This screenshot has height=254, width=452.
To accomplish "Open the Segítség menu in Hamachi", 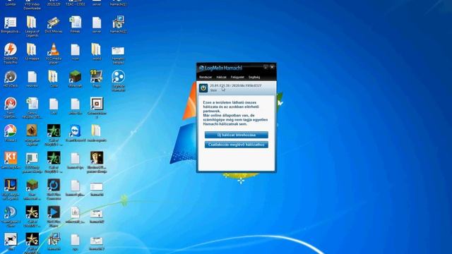I will 254,77.
